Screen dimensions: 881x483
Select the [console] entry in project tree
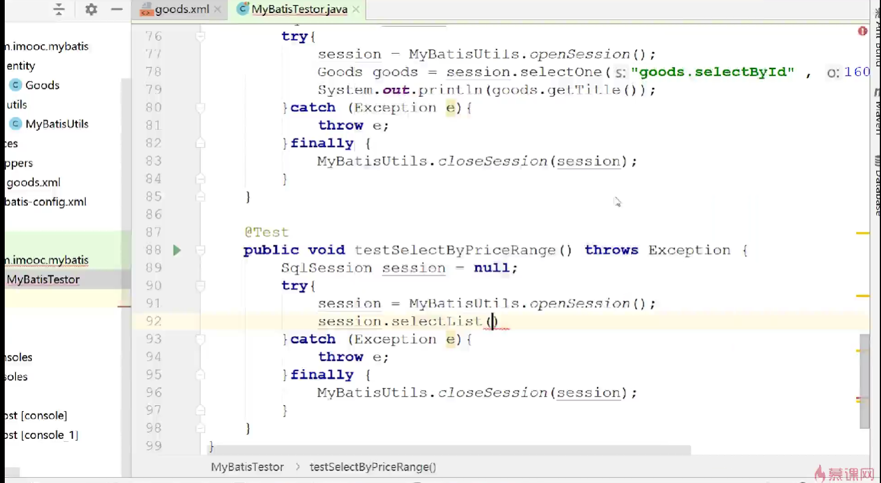(36, 416)
